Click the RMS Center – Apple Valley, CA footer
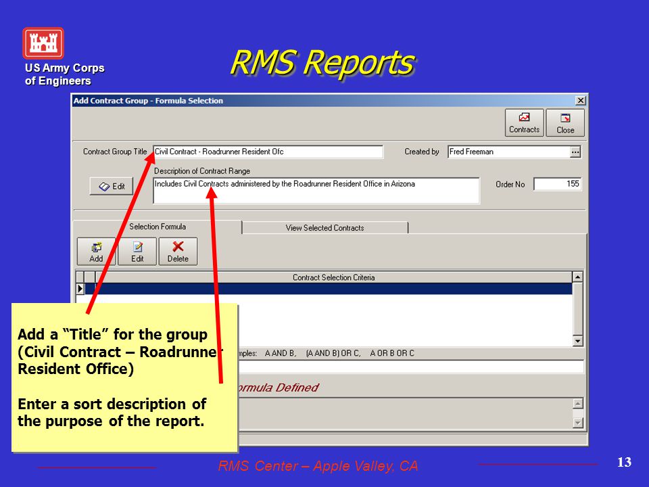 click(x=318, y=466)
